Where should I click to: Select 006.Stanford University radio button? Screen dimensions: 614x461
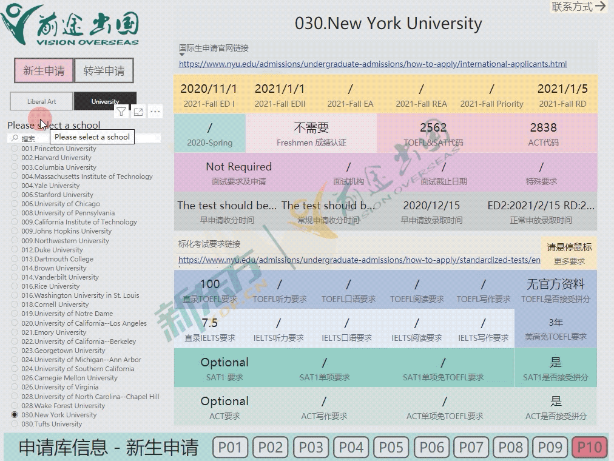(x=15, y=195)
